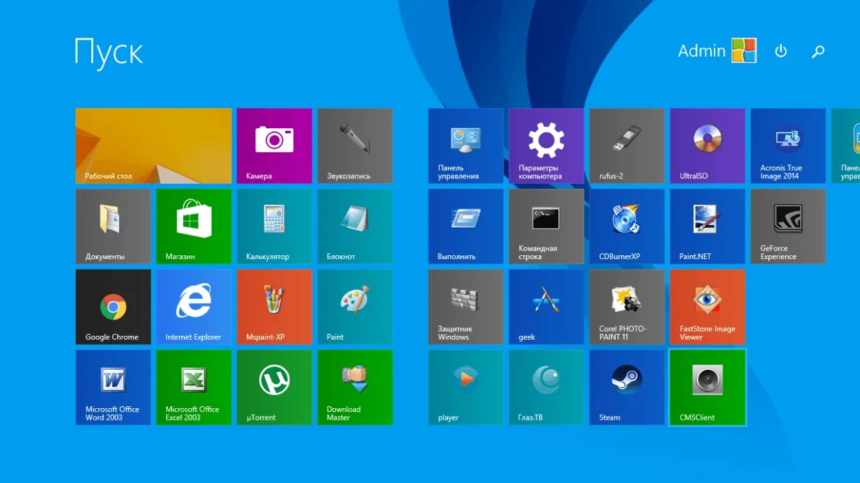Open the Internet Explorer tile

[x=194, y=307]
